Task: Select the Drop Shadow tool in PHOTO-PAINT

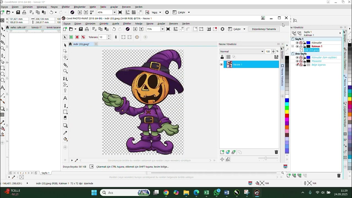Action: click(65, 125)
